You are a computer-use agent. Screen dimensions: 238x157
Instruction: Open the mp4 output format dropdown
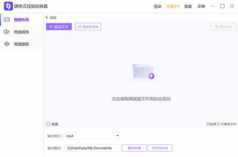pyautogui.click(x=93, y=136)
